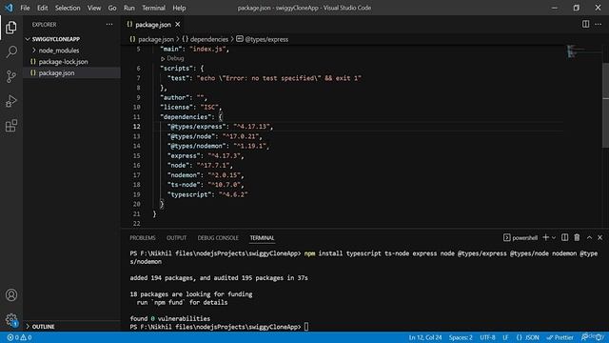Open the Help menu
The width and height of the screenshot is (609, 343).
pyautogui.click(x=179, y=8)
